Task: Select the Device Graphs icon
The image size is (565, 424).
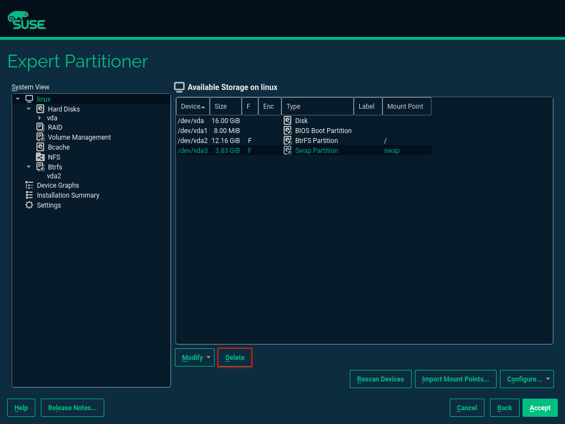Action: coord(29,185)
